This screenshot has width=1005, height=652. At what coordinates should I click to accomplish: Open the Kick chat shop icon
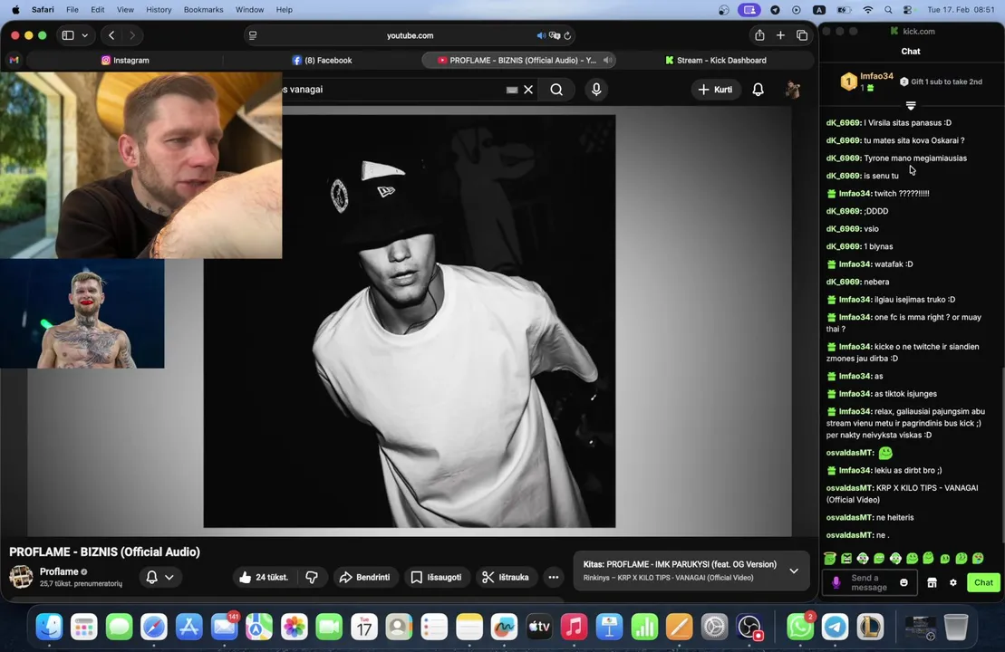pyautogui.click(x=932, y=582)
